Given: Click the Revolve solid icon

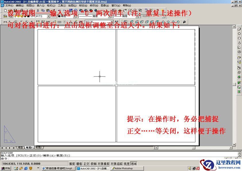Looking at the screenshot, I should pos(239,62).
